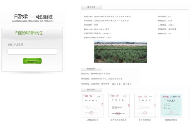The image size is (193, 125).
Task: View the blue 包材检测报告 report thumbnail
Action: 171,106
